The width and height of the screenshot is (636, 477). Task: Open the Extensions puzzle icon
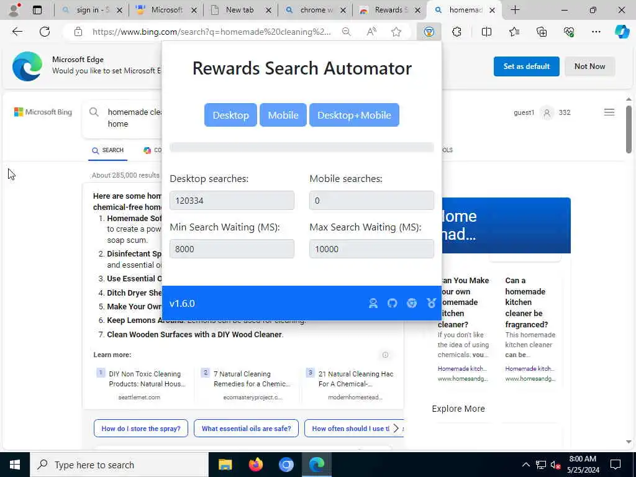point(457,32)
